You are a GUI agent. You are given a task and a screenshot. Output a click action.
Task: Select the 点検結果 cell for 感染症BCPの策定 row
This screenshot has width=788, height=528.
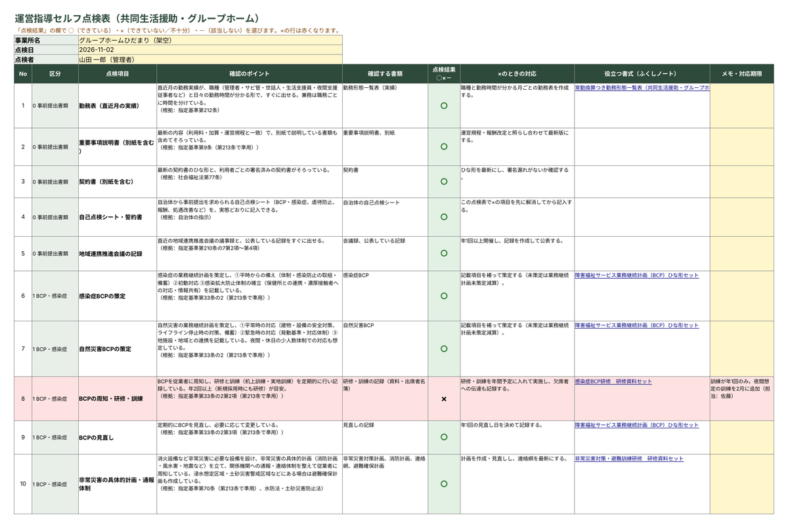click(x=444, y=296)
